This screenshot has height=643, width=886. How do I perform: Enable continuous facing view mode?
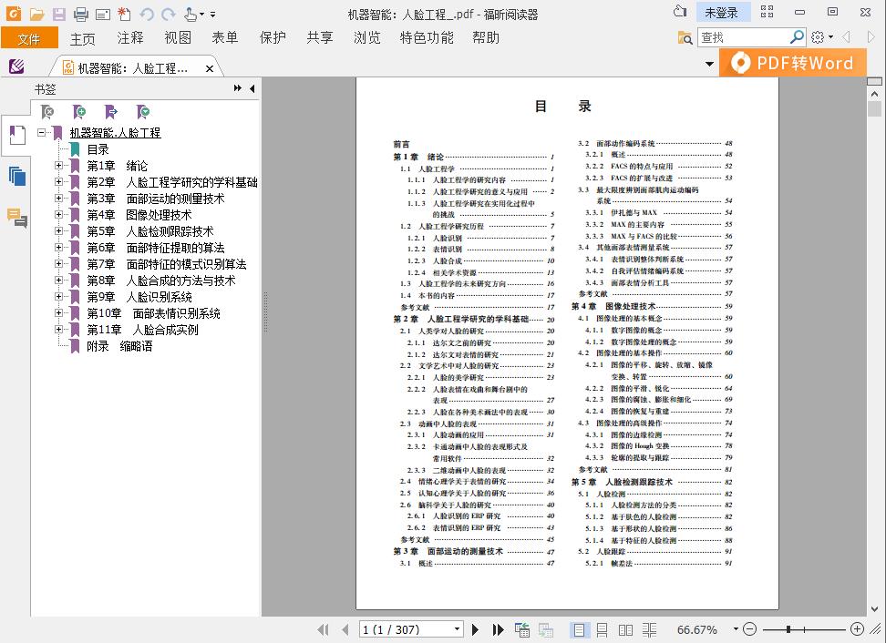coord(649,629)
